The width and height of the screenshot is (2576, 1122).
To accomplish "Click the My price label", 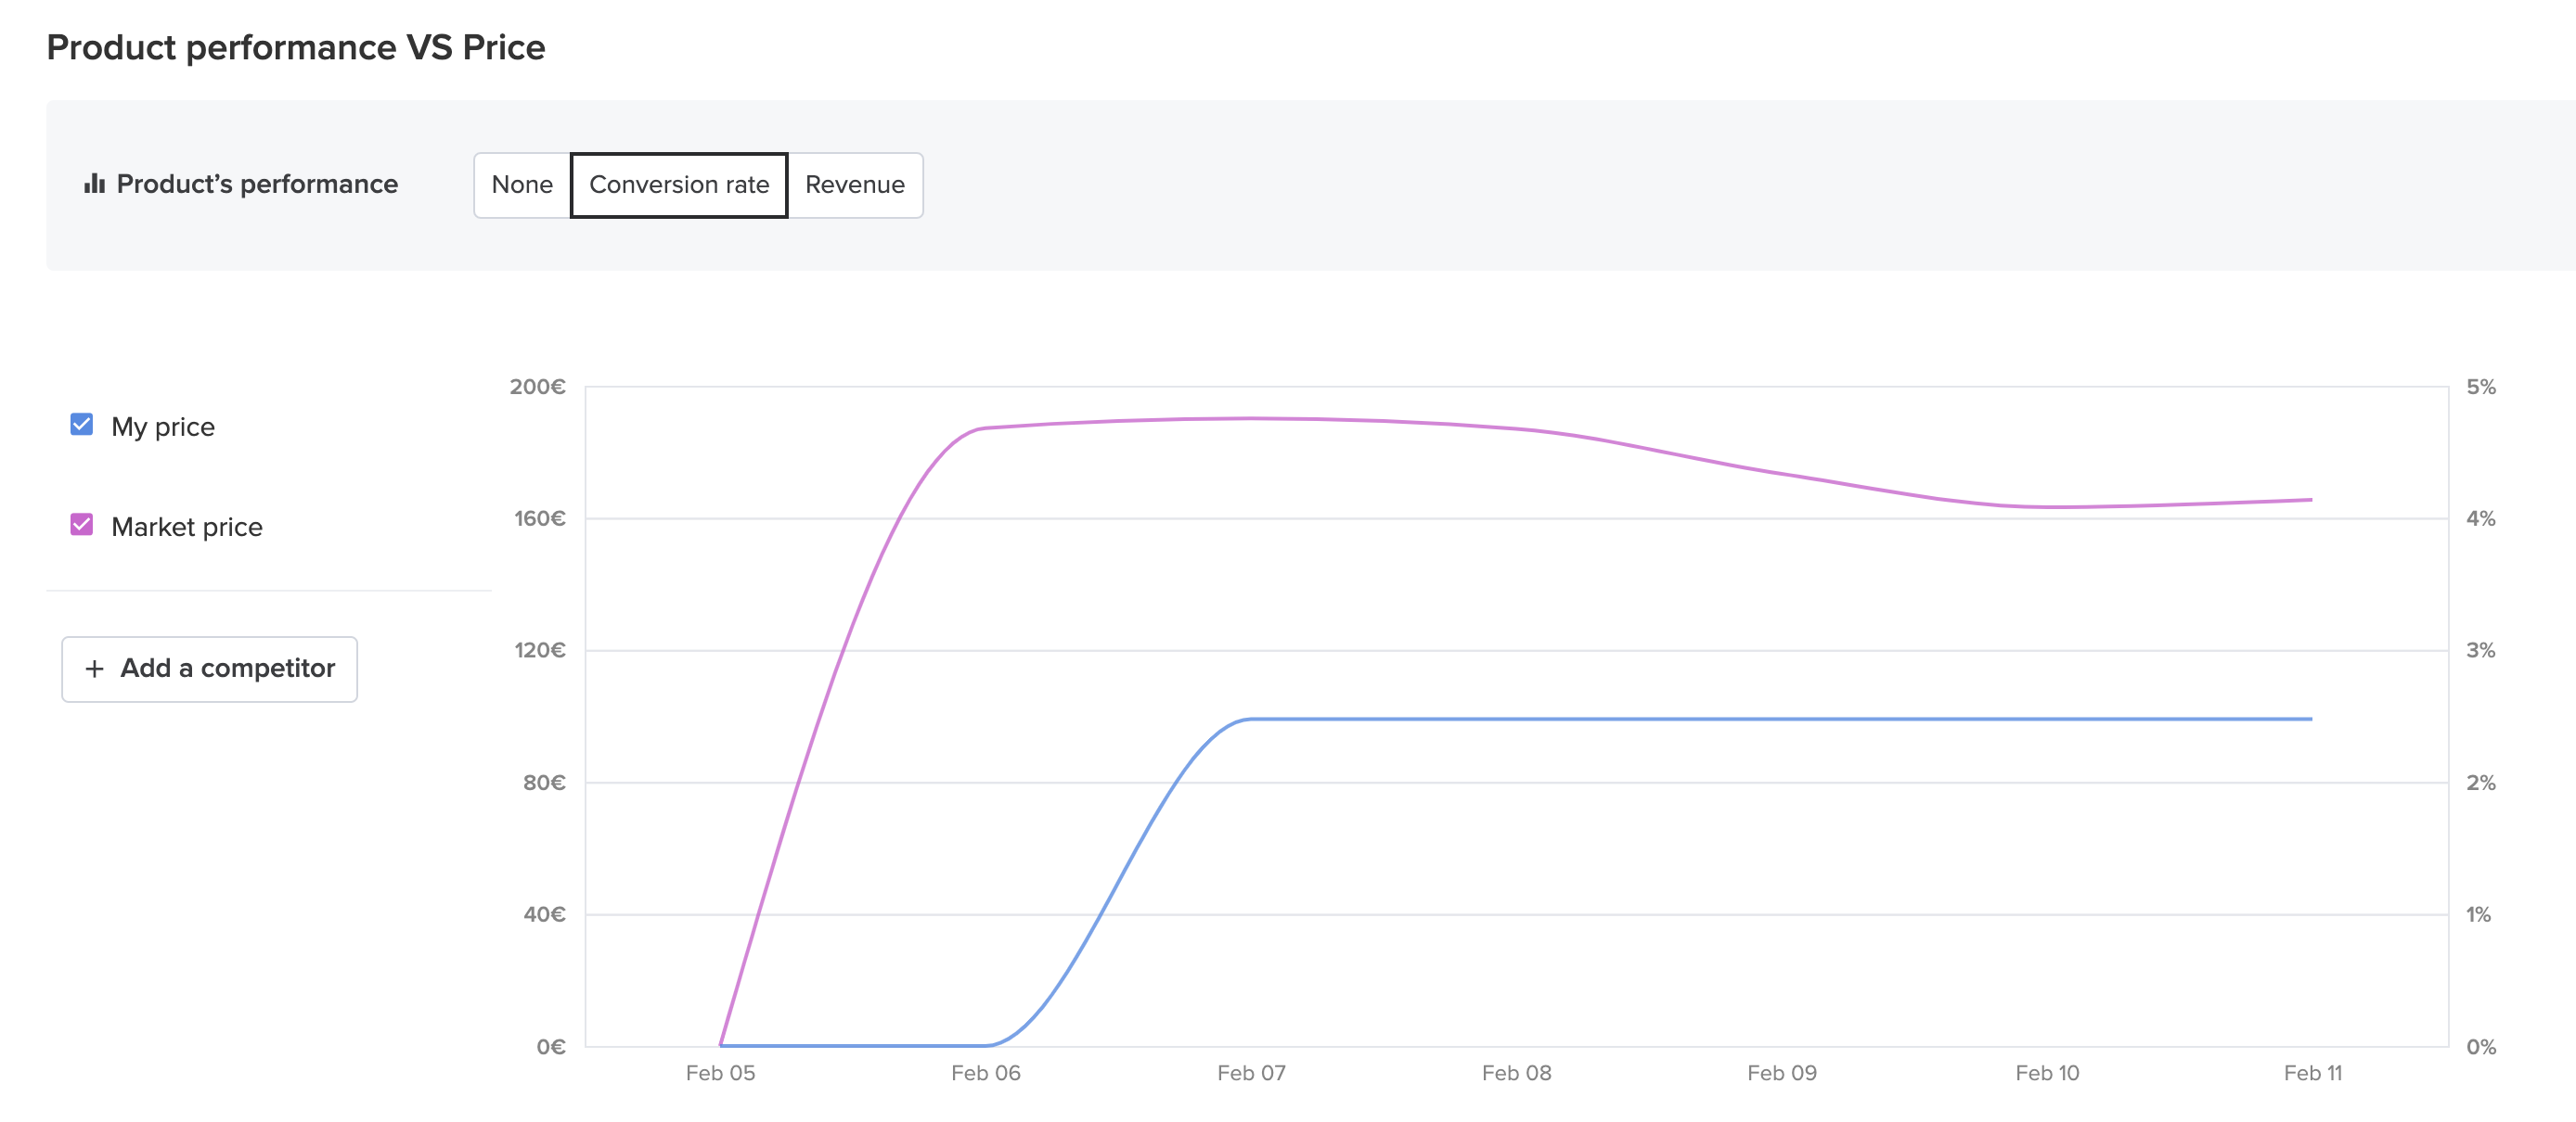I will click(163, 427).
